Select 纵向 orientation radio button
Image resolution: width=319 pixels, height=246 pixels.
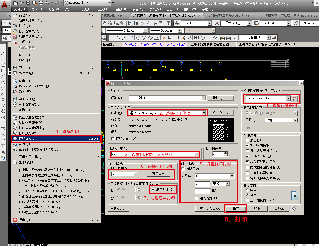coord(247,190)
